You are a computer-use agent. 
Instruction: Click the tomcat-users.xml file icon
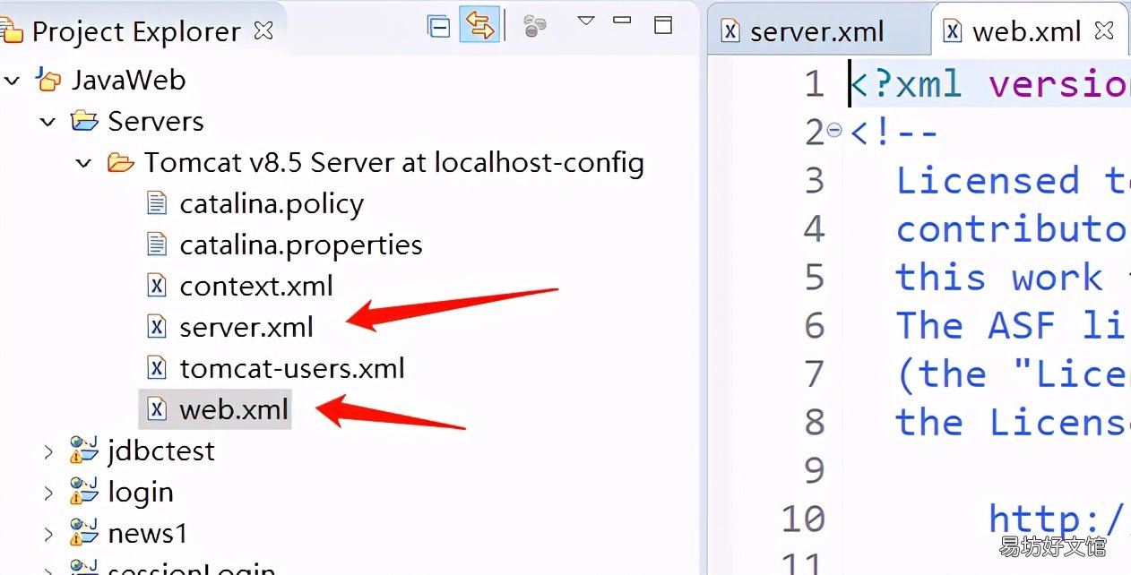click(157, 367)
